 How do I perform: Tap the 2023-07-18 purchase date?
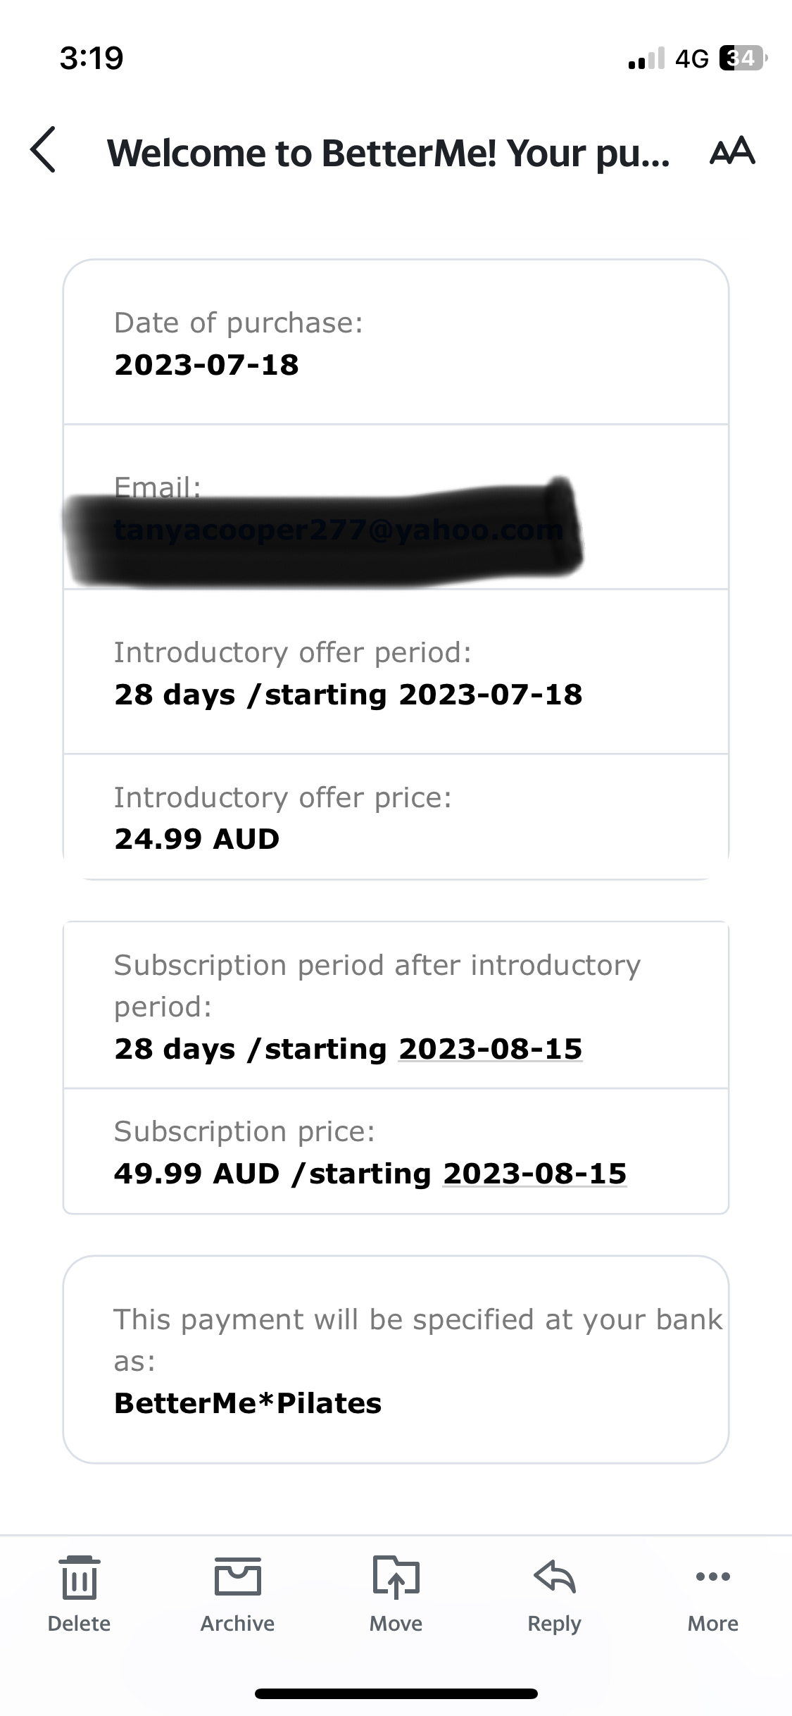point(206,365)
